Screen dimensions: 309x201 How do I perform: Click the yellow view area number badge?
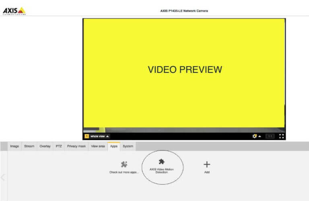(x=87, y=136)
